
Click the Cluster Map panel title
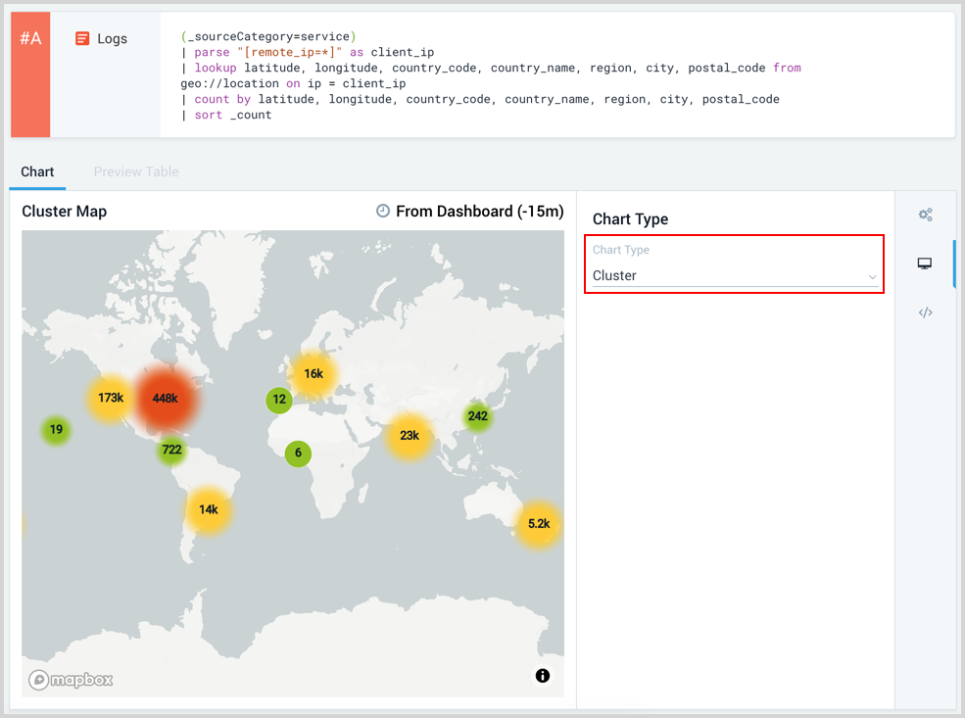tap(65, 212)
